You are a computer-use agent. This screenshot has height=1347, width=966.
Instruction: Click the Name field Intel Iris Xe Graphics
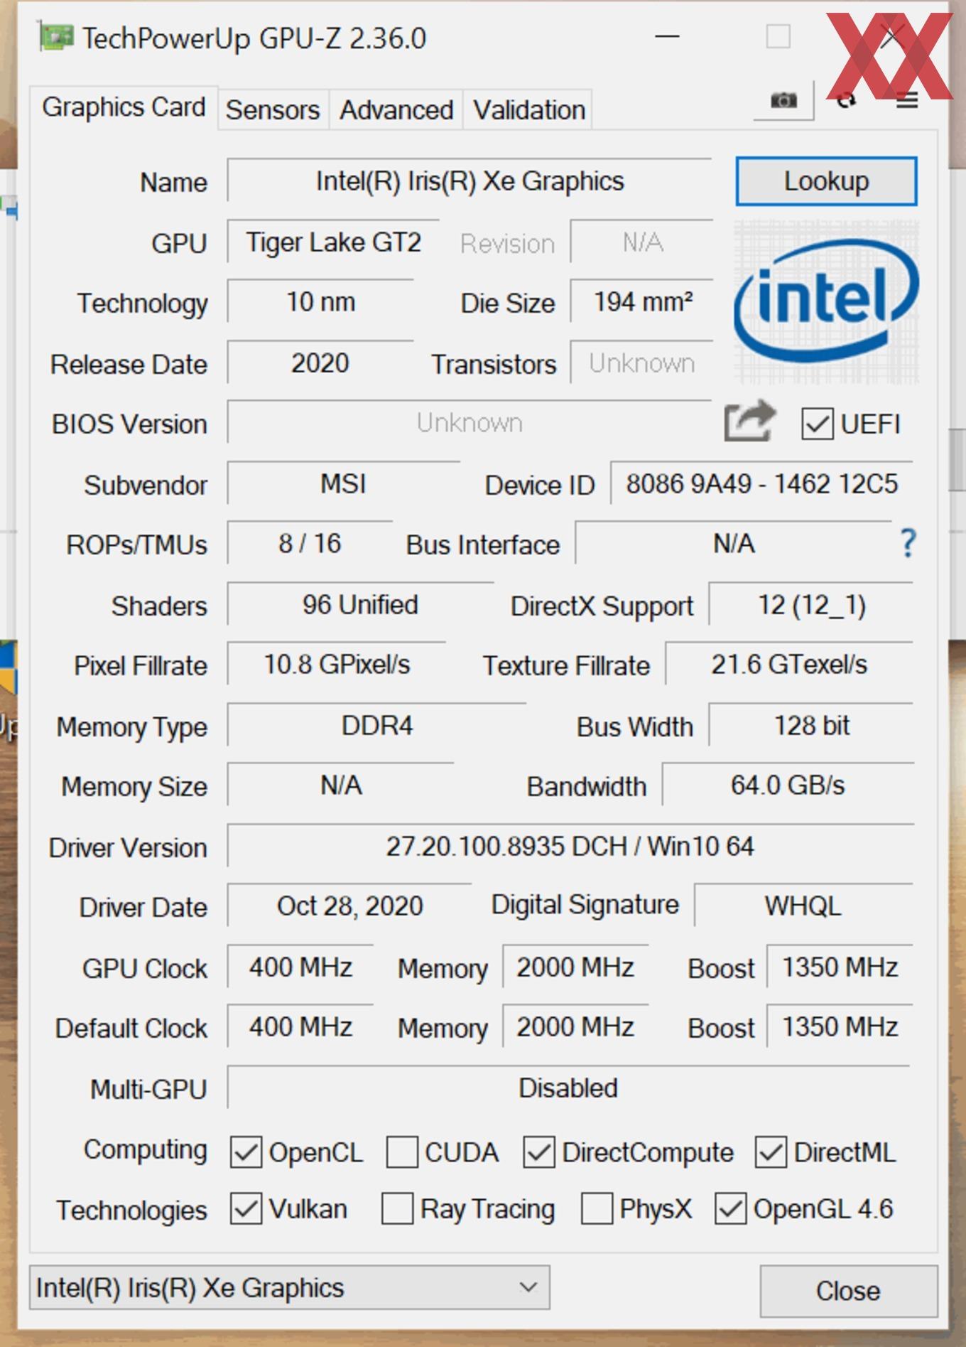tap(470, 181)
